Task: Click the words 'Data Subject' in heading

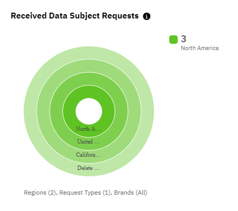Action: (x=74, y=16)
